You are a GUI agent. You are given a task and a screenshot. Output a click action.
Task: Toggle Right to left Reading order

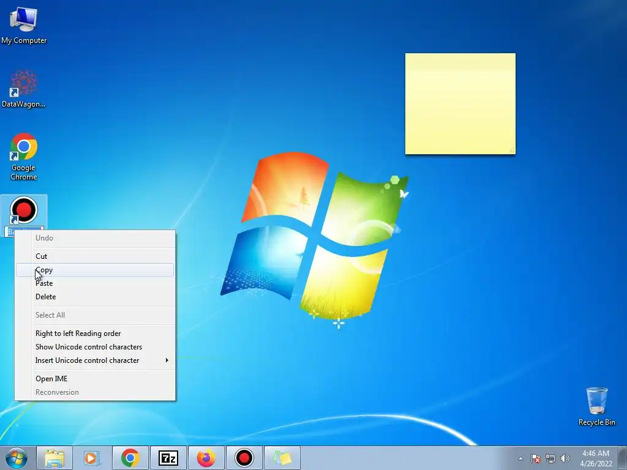[x=95, y=334]
